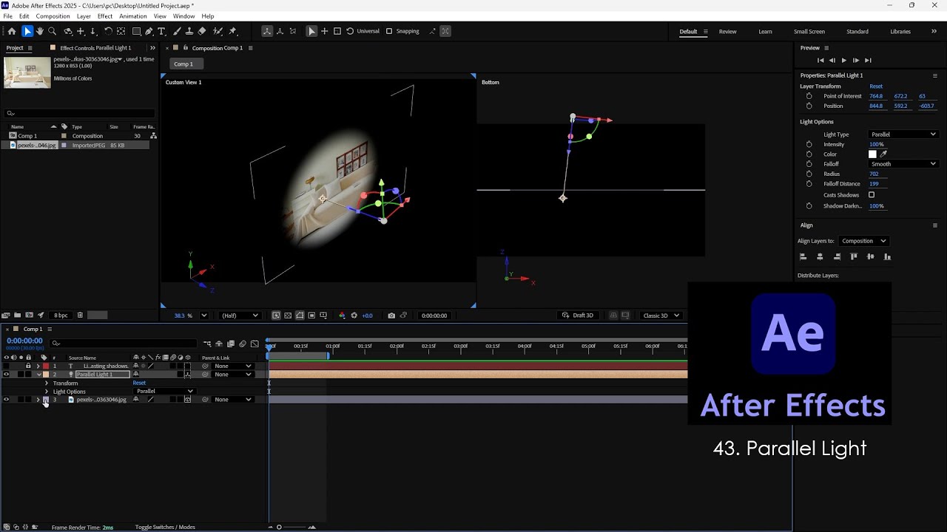Switch to the Small Screen workspace

pyautogui.click(x=809, y=32)
